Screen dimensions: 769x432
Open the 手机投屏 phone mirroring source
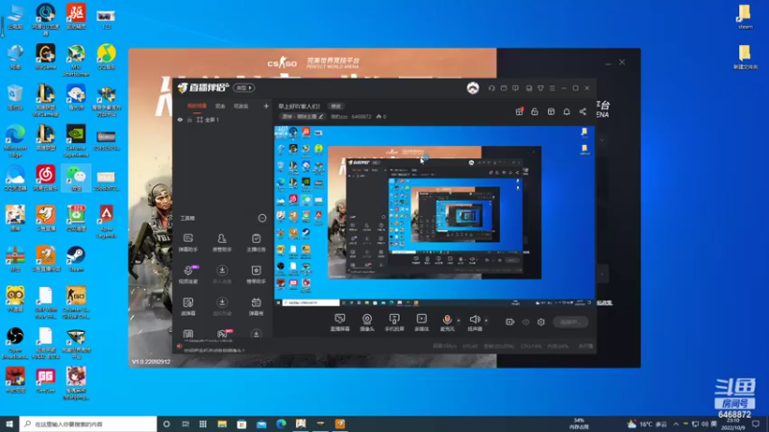pyautogui.click(x=394, y=323)
